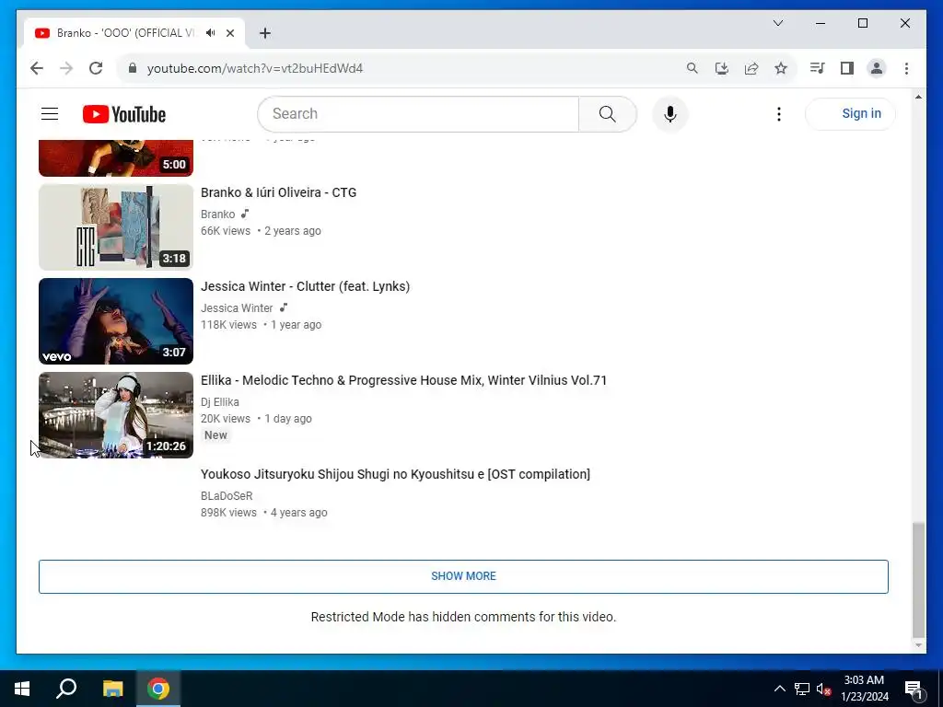Open the Ellika 1:20:26 mix thumbnail

(116, 415)
